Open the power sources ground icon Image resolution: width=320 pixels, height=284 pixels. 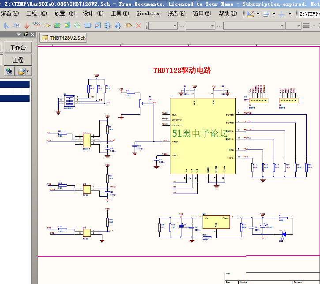click(282, 14)
